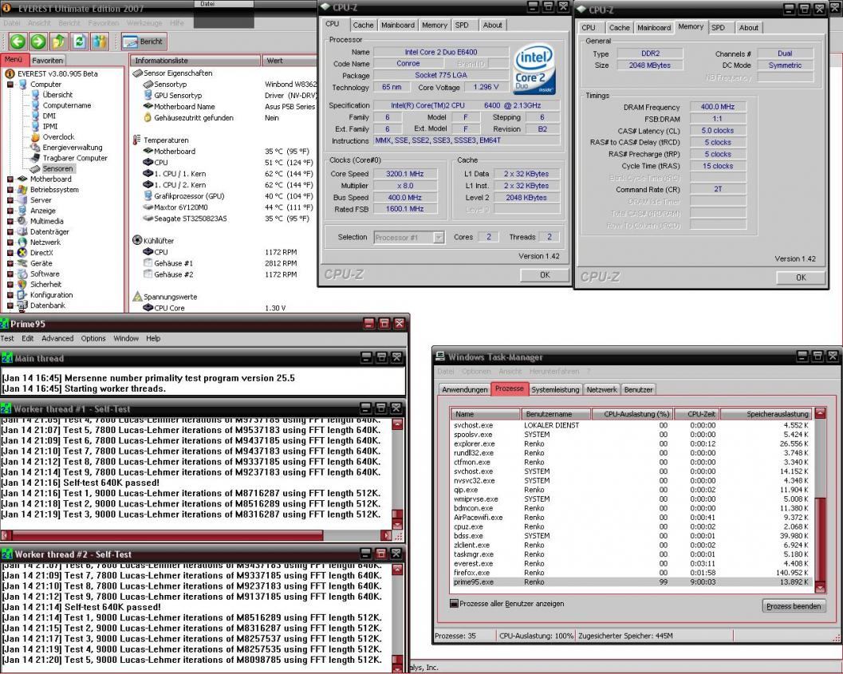Click the green Forward arrow in EVEREST toolbar

click(38, 41)
